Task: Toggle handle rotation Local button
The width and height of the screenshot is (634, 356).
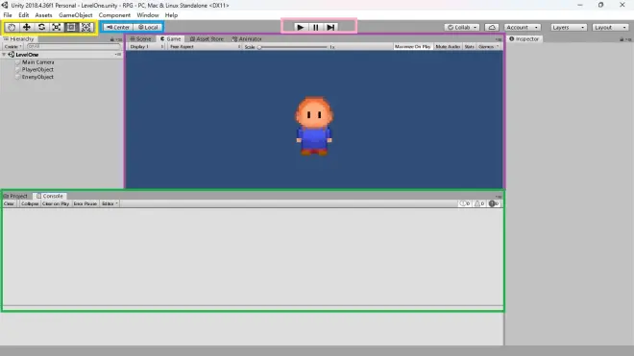Action: pos(148,27)
